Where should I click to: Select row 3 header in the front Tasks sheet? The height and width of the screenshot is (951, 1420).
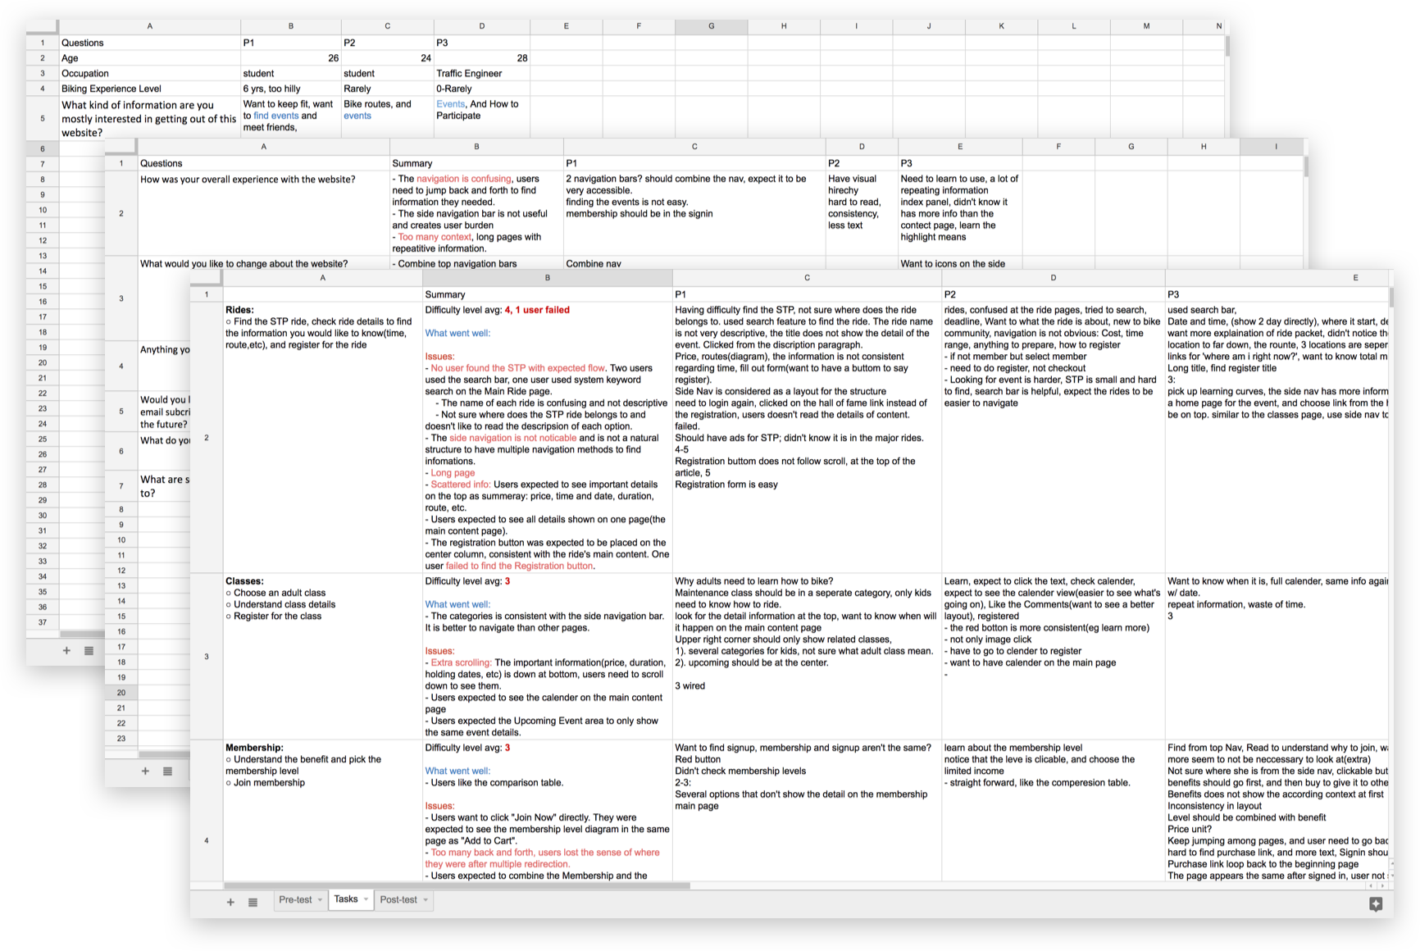point(207,657)
